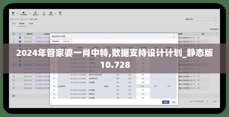Click the SD-2023-11-01-00026 order cell in the dialog
This screenshot has width=229, height=117.
[x=78, y=94]
